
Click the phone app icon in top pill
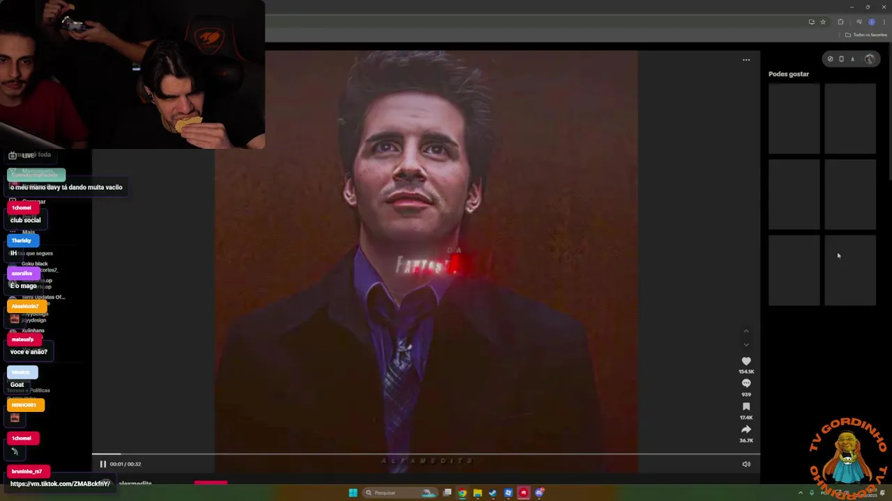coord(841,59)
